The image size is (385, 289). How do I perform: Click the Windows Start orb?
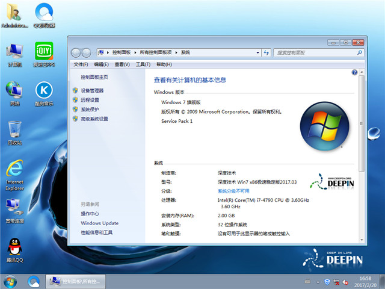pos(10,282)
